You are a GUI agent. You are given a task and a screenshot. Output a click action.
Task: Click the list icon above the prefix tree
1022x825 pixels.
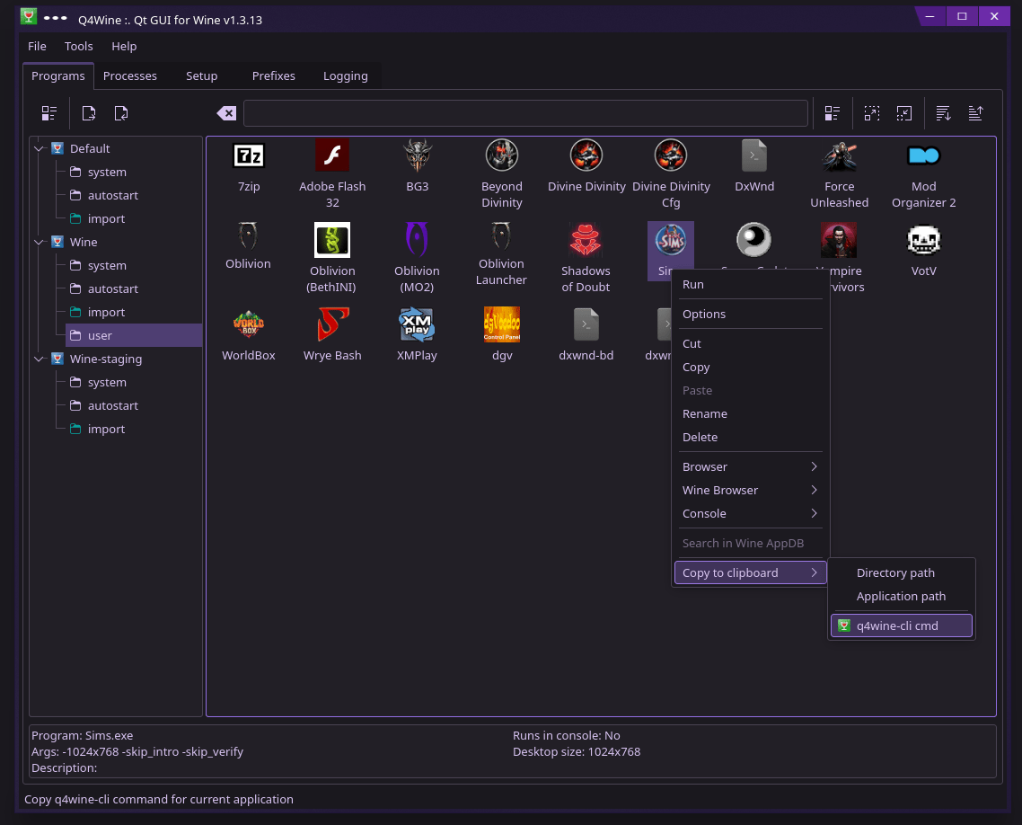pos(49,113)
